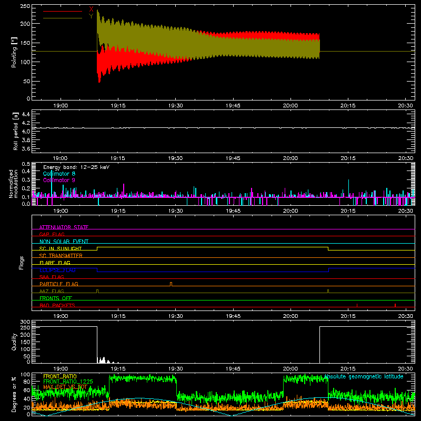Click the orange MAX_DET_VS_TOT legend entry
The width and height of the screenshot is (421, 421).
[x=65, y=387]
